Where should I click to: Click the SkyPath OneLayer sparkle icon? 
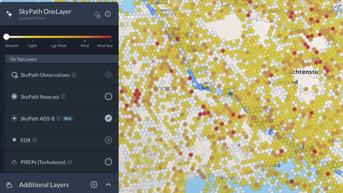[9, 14]
